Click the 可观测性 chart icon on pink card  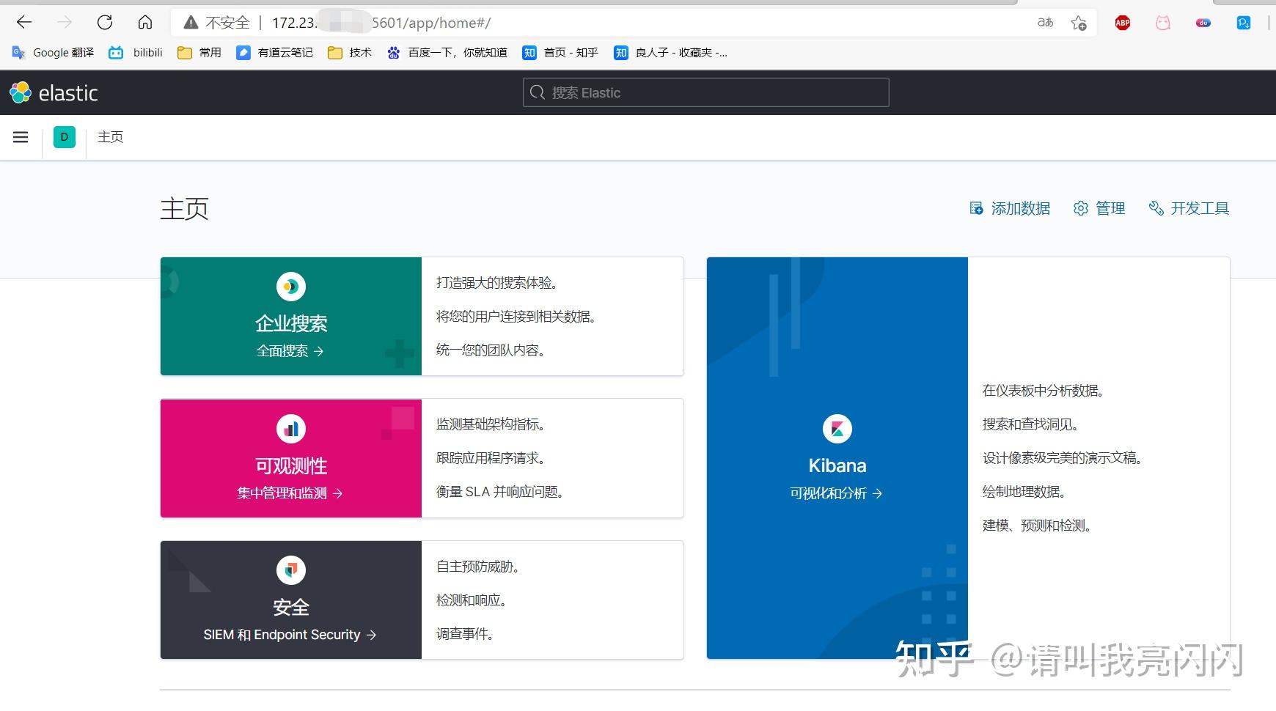pos(290,428)
